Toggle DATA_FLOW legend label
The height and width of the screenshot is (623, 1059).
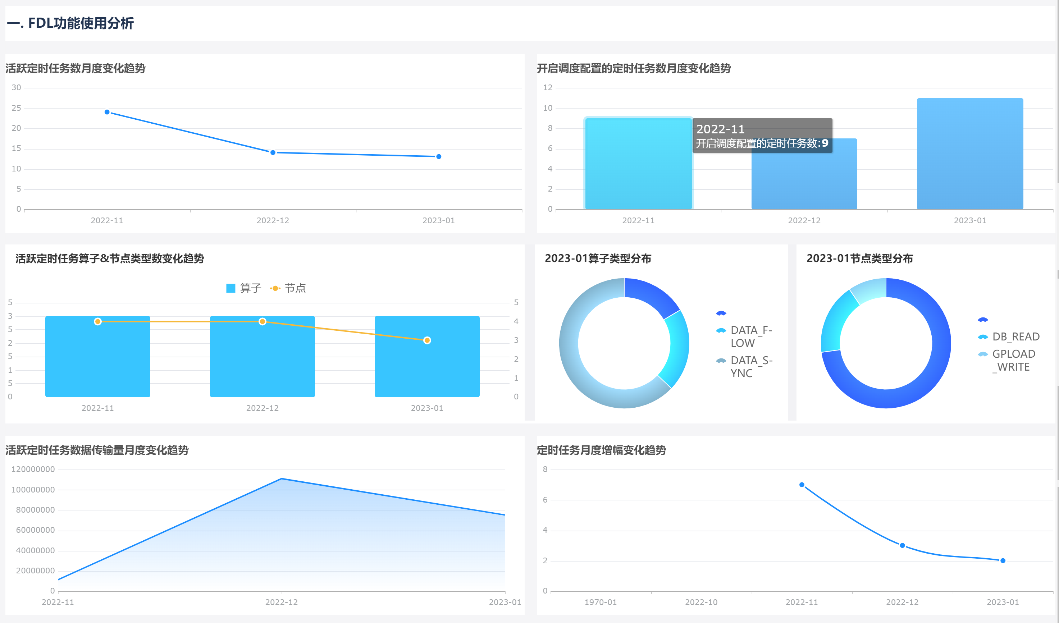[751, 336]
